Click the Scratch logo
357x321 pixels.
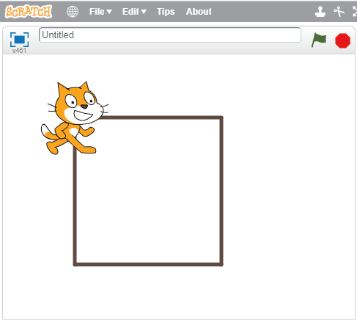[29, 12]
